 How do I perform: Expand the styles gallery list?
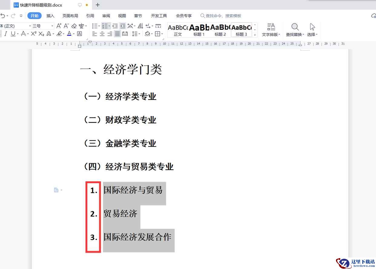click(x=255, y=35)
